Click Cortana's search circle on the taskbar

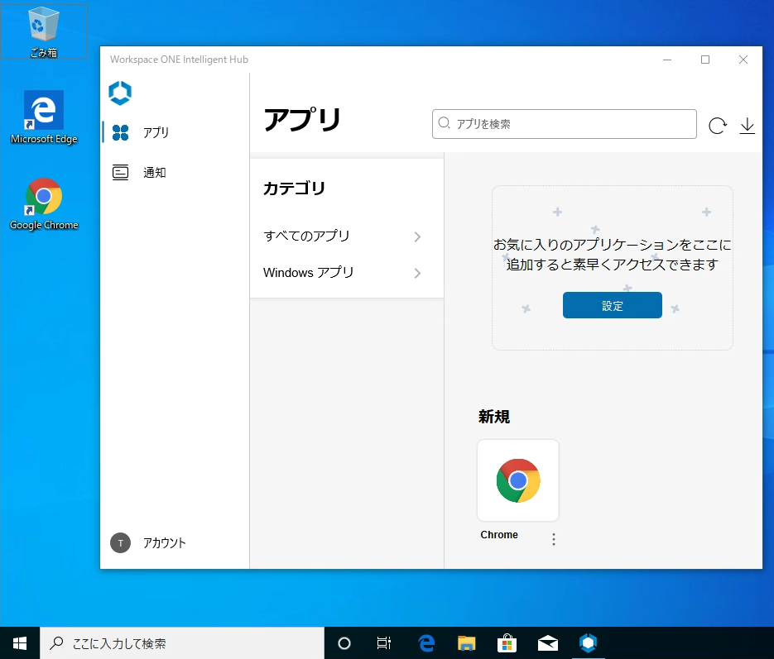click(x=344, y=642)
